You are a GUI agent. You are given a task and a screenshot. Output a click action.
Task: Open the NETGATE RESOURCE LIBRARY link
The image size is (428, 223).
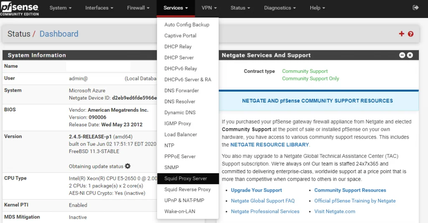point(270,145)
